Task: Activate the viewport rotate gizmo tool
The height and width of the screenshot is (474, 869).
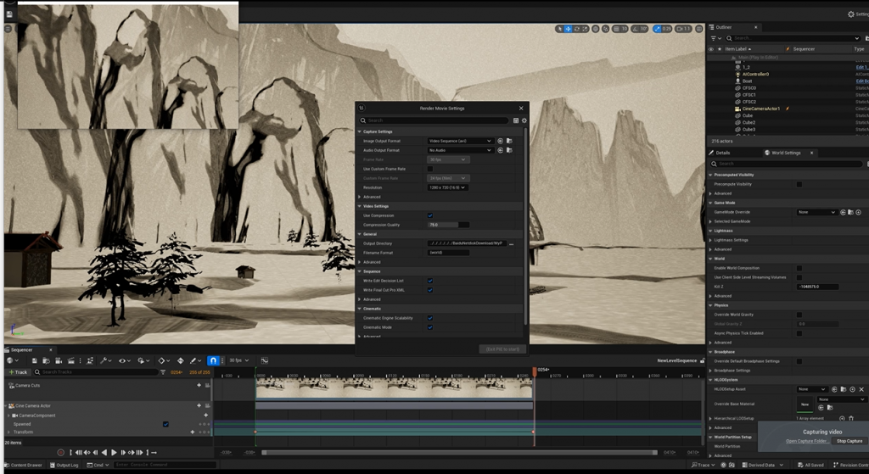Action: pyautogui.click(x=577, y=29)
